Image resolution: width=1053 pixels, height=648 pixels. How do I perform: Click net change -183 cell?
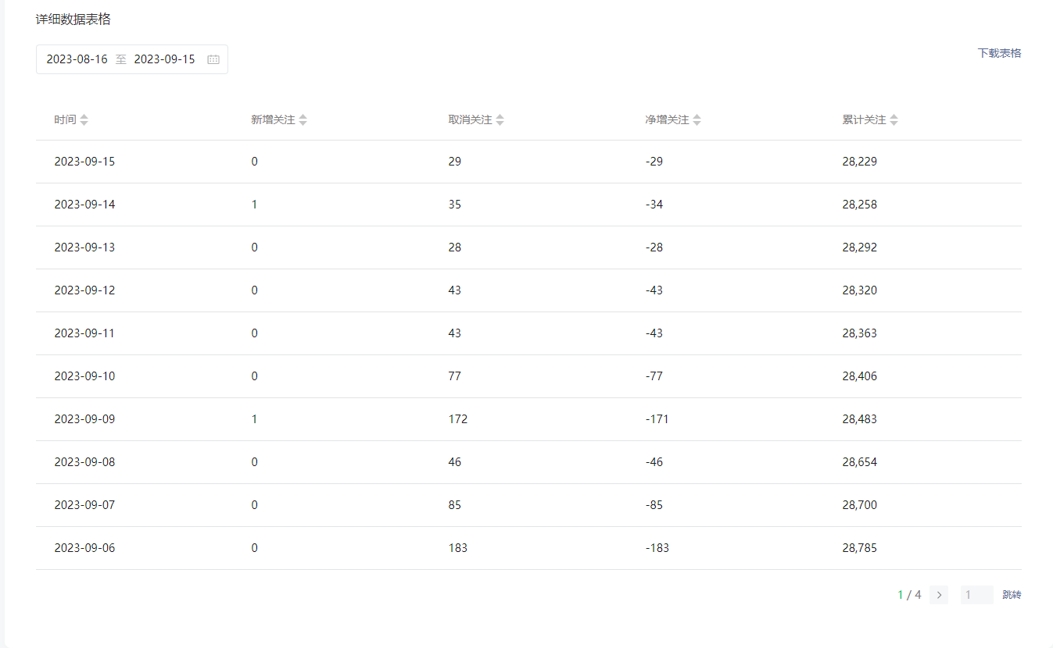657,548
